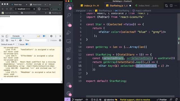This screenshot has height=101, width=180.
Task: Expand more DevTools tabs chevron
Action: (x=23, y=36)
